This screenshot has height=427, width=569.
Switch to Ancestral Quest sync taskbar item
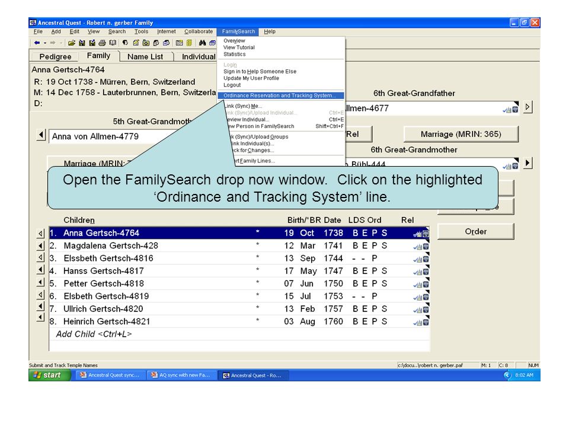pyautogui.click(x=110, y=375)
